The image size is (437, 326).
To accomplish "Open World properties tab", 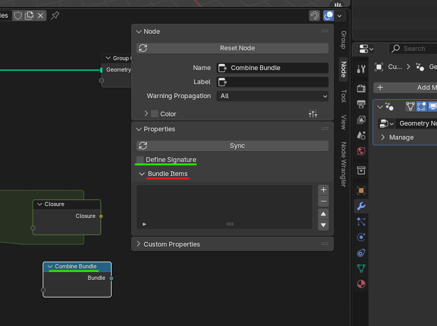I will 361,151.
